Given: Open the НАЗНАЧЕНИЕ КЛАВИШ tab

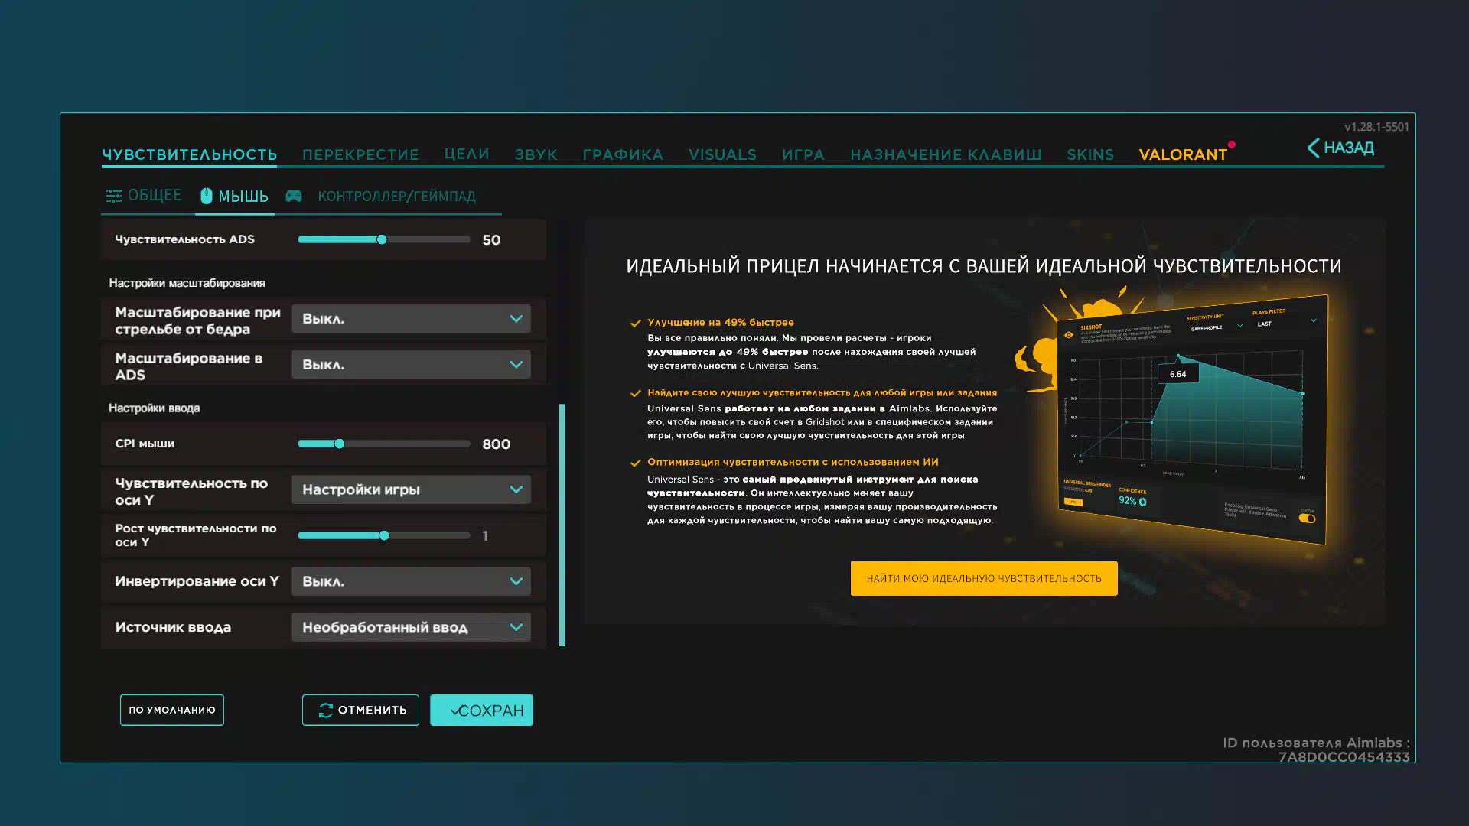Looking at the screenshot, I should point(946,154).
